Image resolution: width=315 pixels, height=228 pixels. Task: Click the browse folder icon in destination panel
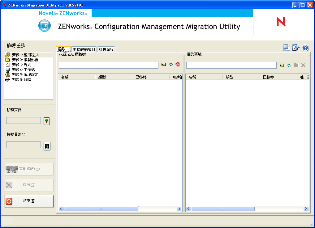[x=282, y=65]
